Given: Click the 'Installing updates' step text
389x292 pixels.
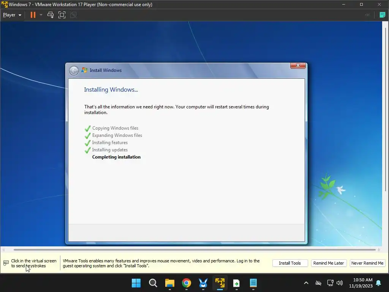Looking at the screenshot, I should click(110, 150).
